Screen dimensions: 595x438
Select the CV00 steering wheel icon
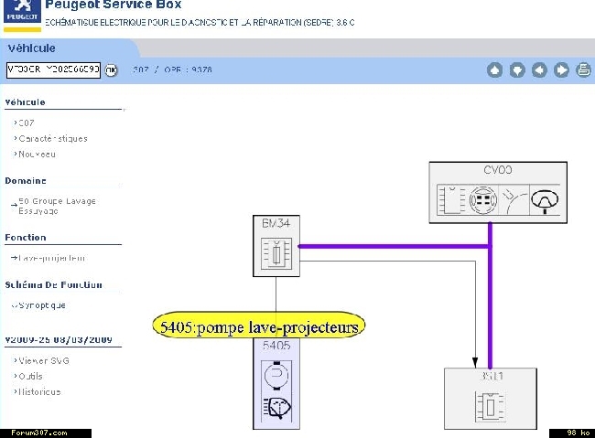[545, 200]
